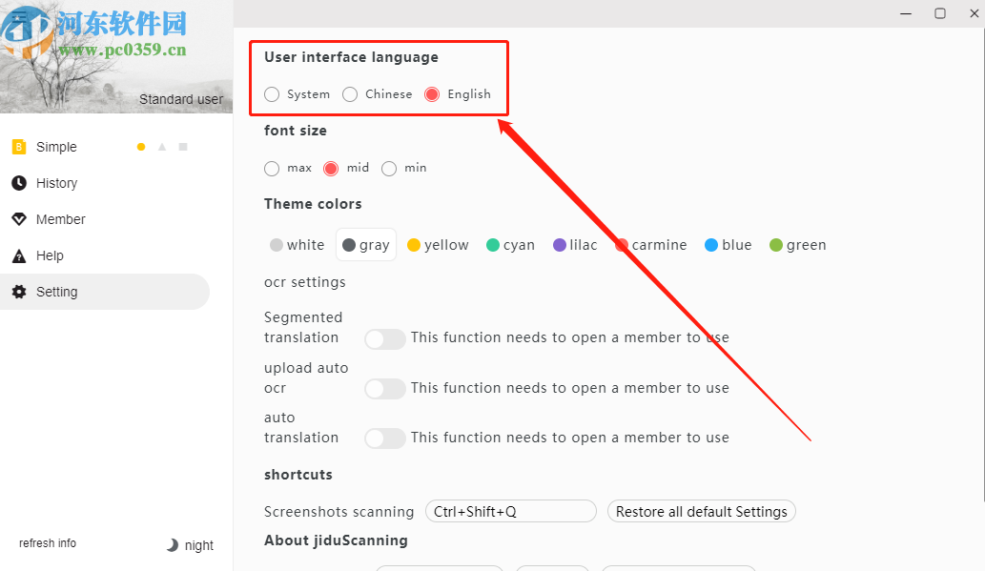Viewport: 985px width, 571px height.
Task: Click the Screenshots scanning shortcut field
Action: (x=511, y=512)
